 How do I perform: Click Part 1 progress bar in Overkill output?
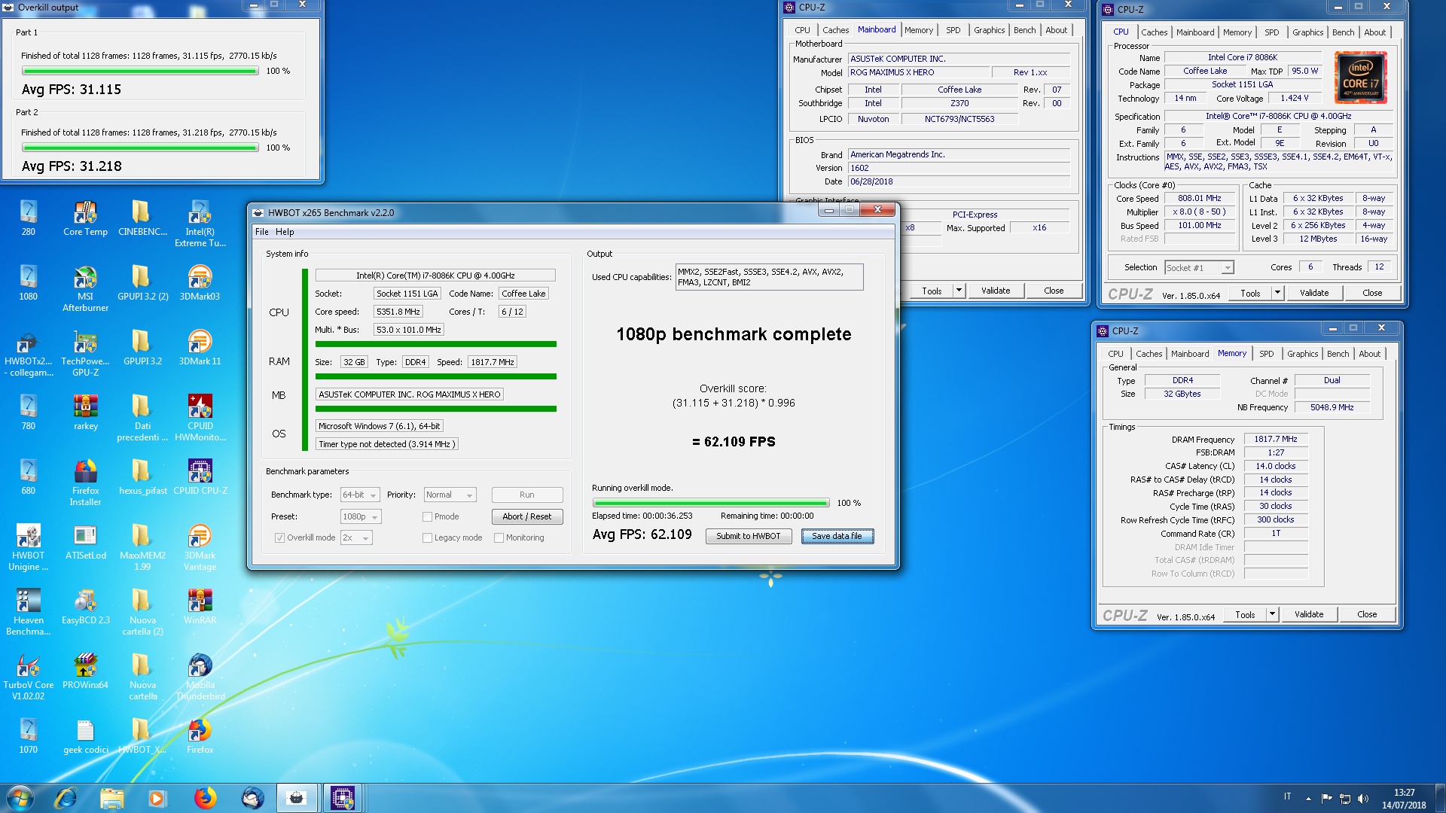tap(140, 71)
